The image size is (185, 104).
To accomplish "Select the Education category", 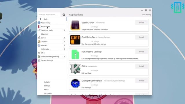I will tap(45, 34).
